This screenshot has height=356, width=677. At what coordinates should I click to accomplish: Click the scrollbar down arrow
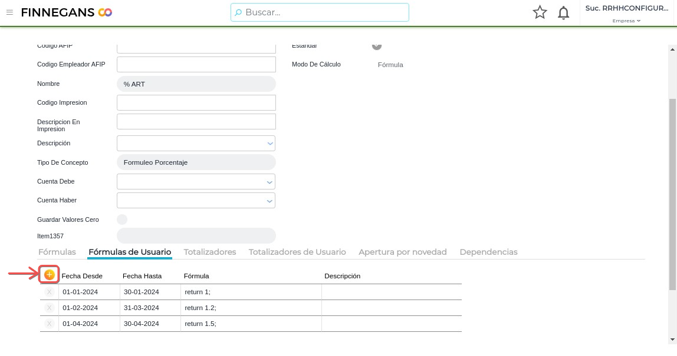coord(673,340)
